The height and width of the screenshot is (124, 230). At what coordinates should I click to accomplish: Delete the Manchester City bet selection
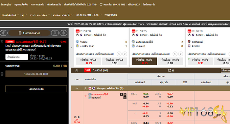click(2, 42)
